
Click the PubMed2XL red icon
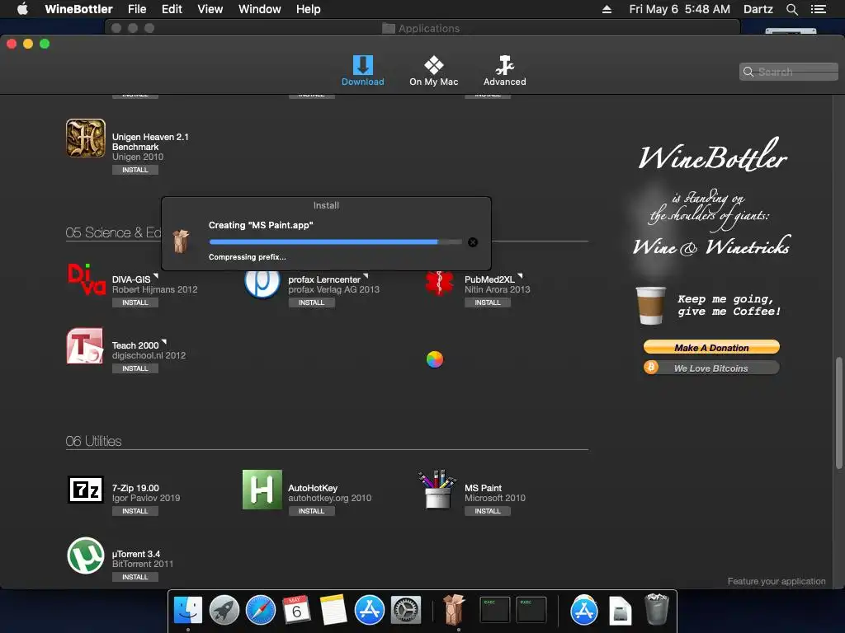(x=439, y=284)
